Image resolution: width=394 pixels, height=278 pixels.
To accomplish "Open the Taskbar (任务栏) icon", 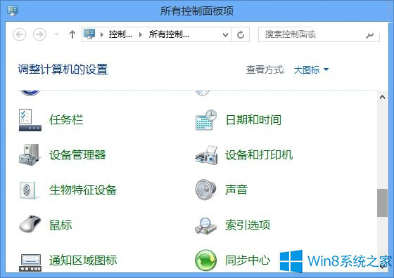I will point(30,120).
